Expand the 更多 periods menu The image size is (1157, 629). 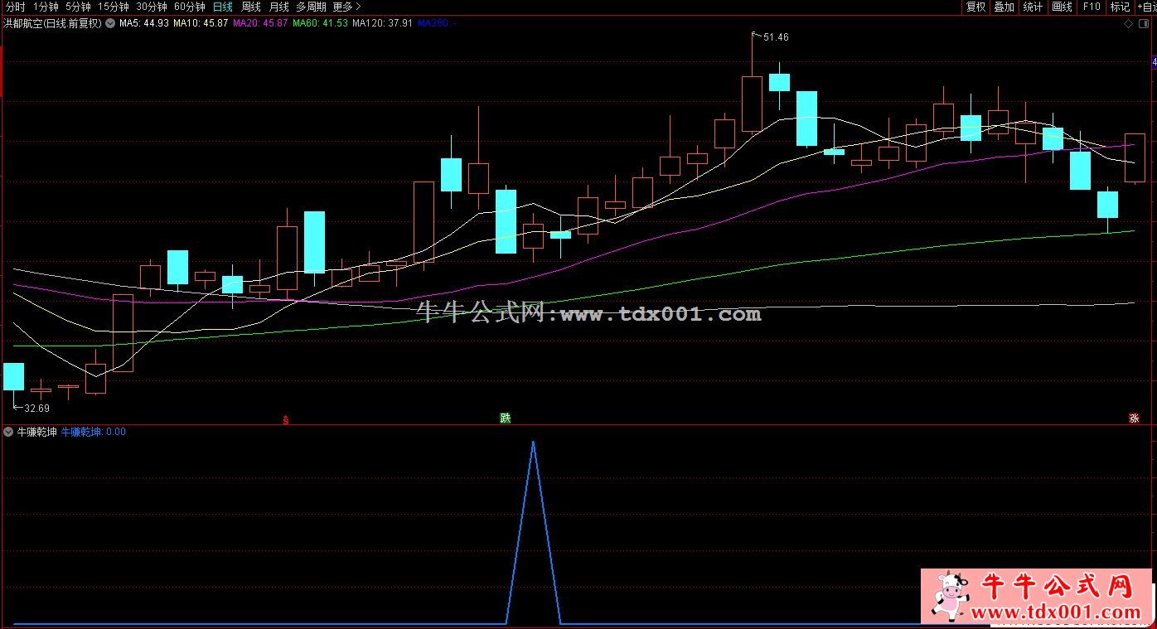coord(346,7)
